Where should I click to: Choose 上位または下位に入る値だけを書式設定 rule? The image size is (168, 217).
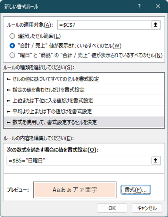84,100
